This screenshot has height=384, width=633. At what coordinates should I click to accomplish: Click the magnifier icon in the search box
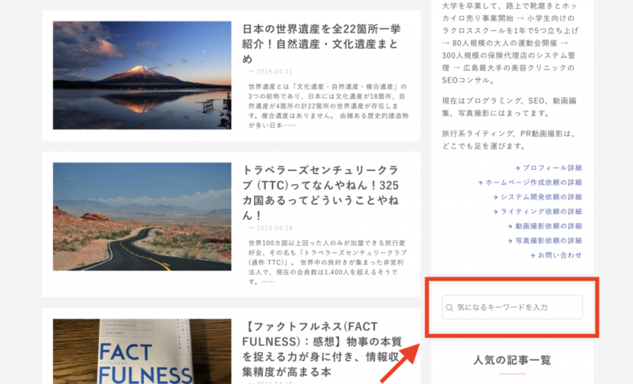click(x=449, y=307)
